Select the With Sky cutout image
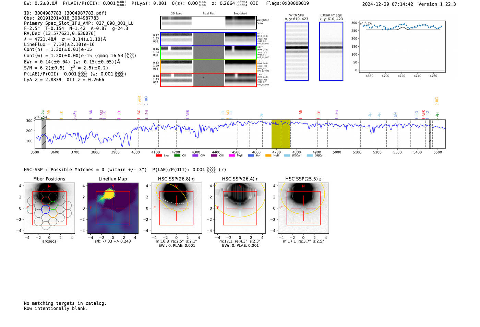480x327 pixels. (297, 51)
